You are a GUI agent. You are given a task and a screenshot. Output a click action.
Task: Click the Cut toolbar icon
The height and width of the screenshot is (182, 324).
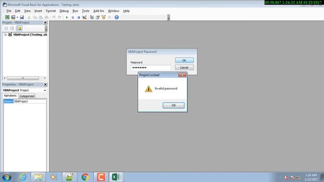click(x=29, y=17)
